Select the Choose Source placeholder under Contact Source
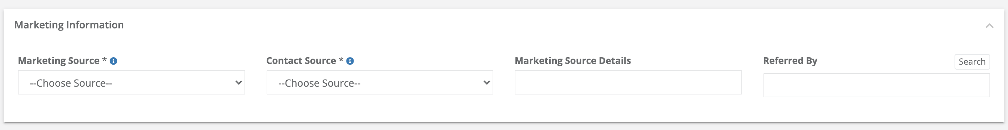1008x130 pixels. (319, 83)
